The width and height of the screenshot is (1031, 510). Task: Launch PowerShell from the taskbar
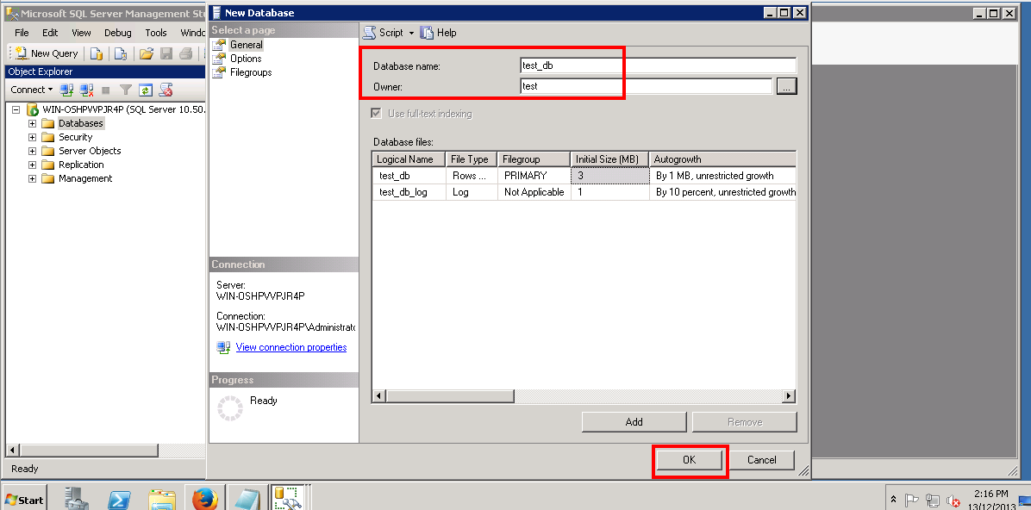point(119,499)
